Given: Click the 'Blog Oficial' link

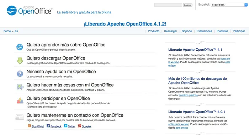Looking at the screenshot, I should (x=38, y=126).
